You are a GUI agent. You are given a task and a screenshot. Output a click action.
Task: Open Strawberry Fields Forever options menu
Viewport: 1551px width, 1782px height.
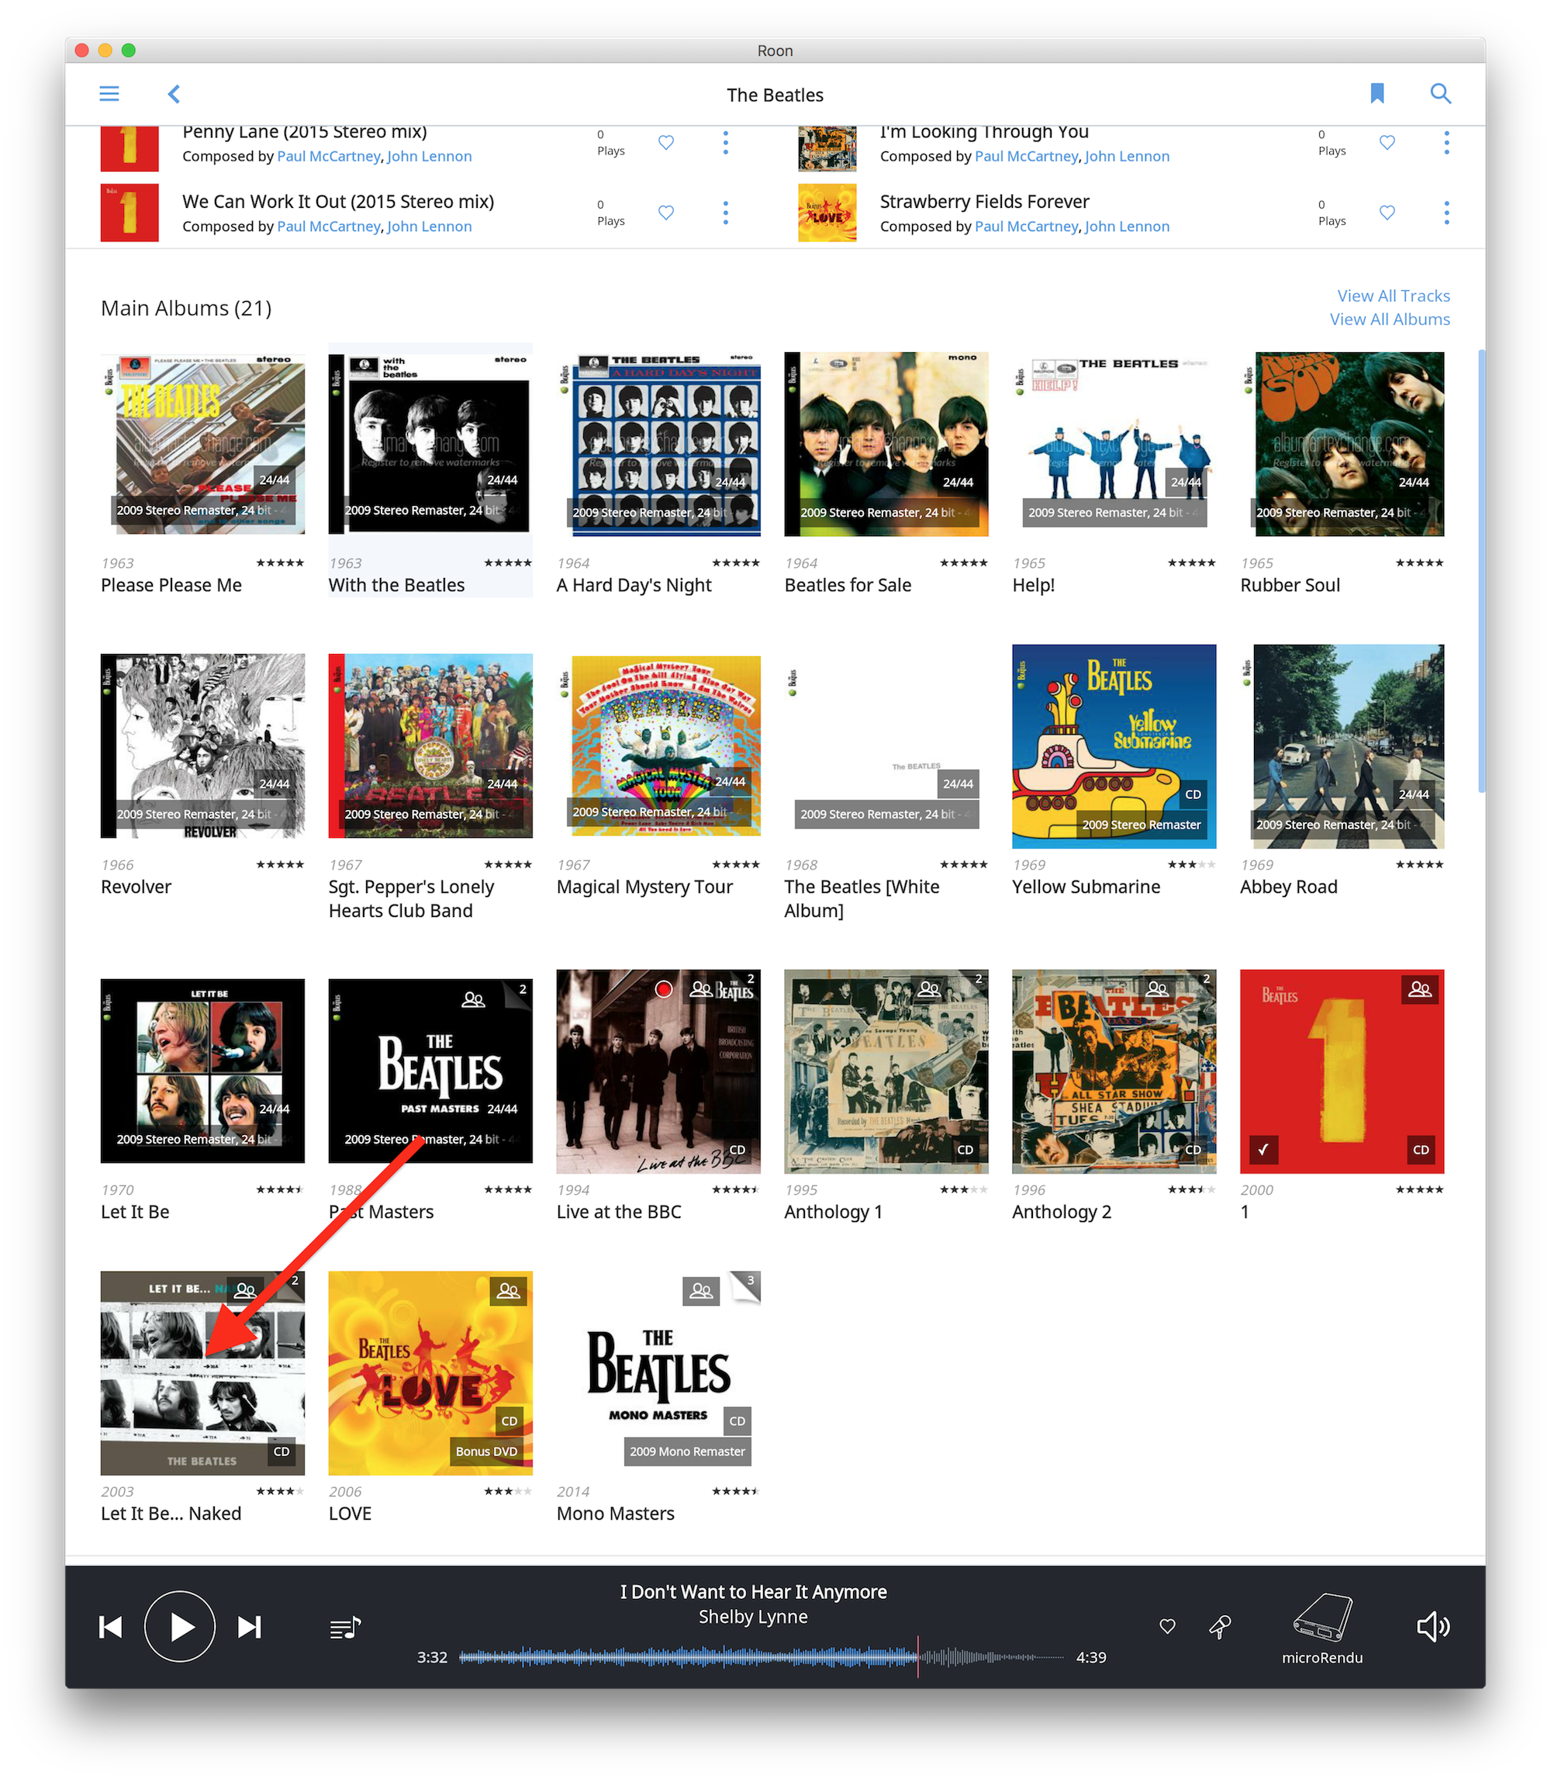point(1446,212)
